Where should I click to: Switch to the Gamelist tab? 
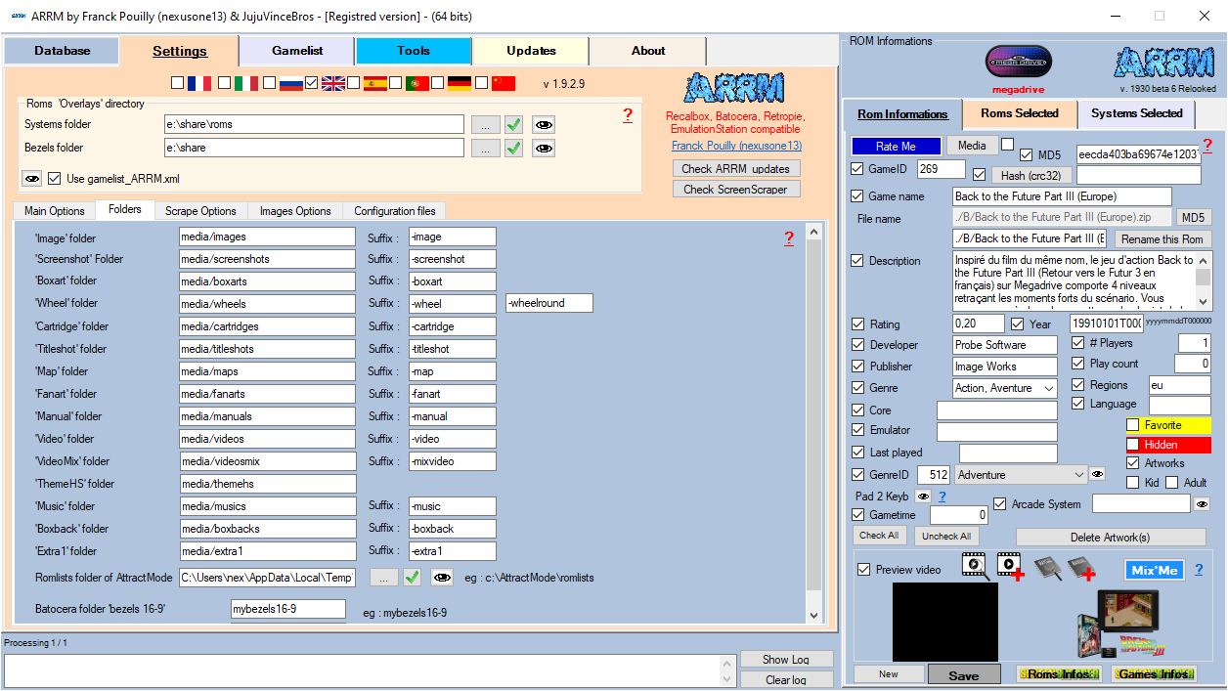[x=297, y=51]
